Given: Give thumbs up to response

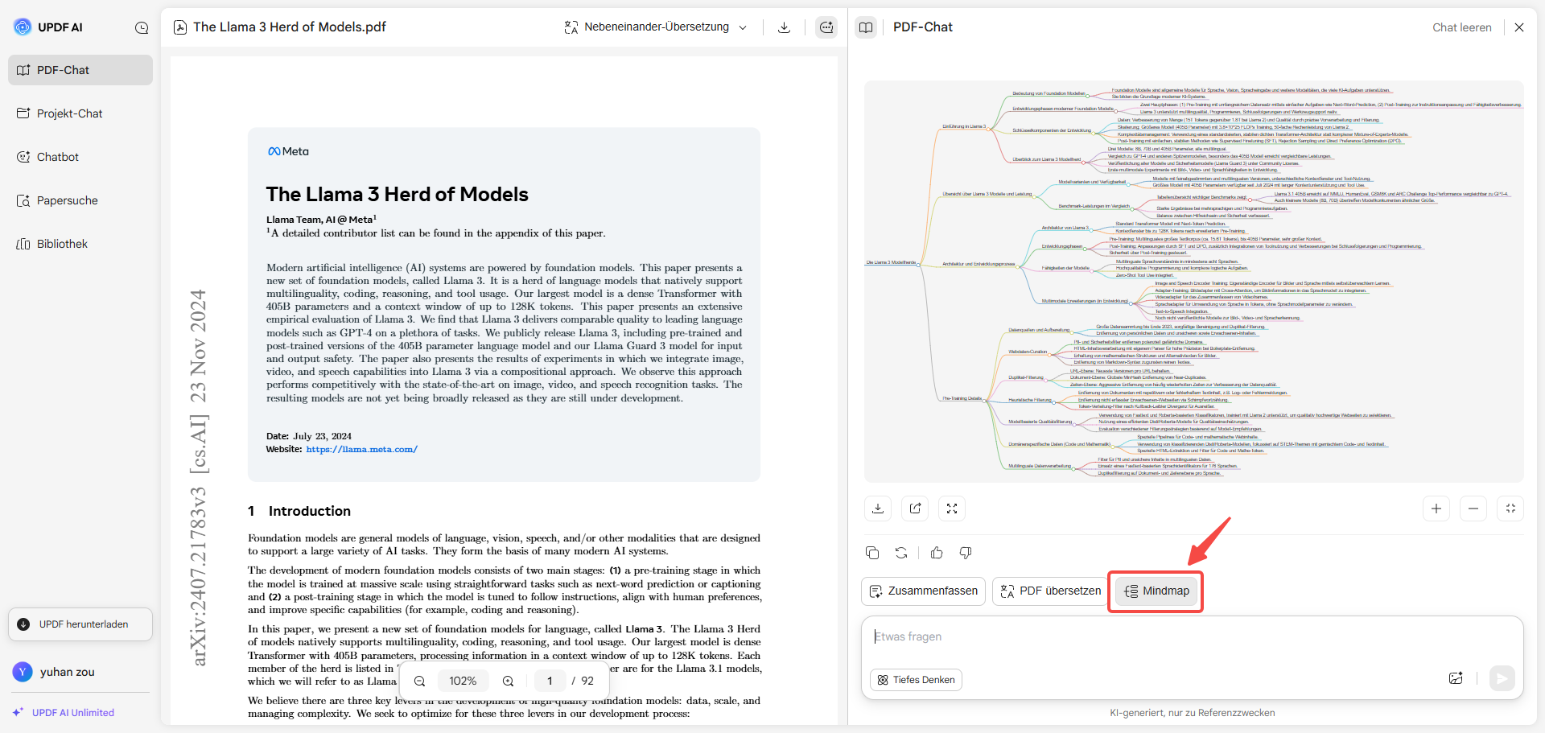Looking at the screenshot, I should coord(937,553).
